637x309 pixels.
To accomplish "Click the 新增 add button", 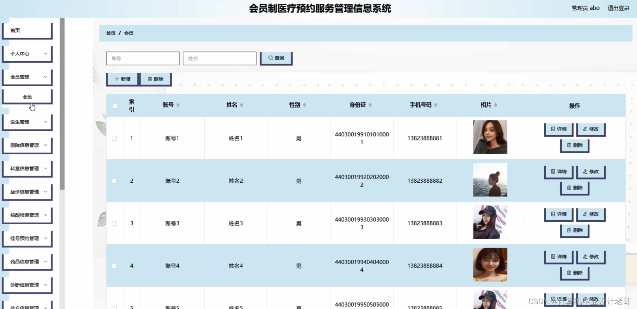I will pyautogui.click(x=123, y=80).
